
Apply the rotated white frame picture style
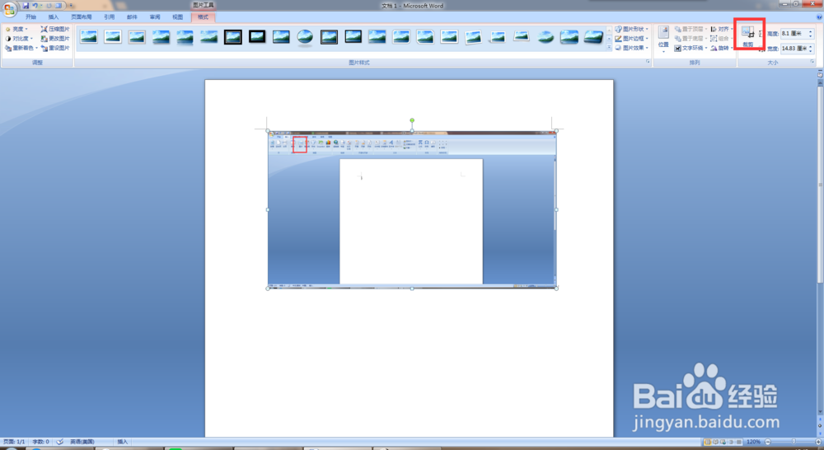click(x=474, y=37)
